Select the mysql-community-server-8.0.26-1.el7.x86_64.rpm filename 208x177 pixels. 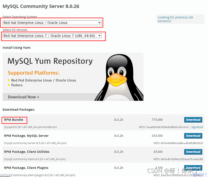point(35,143)
